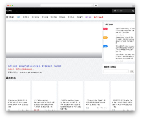Open the 英文练习册 menu item
141x119 pixels.
pos(35,17)
